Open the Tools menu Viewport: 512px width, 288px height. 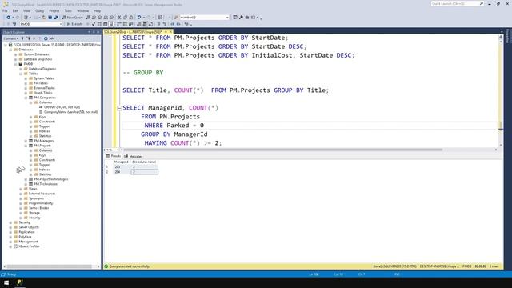(68, 10)
